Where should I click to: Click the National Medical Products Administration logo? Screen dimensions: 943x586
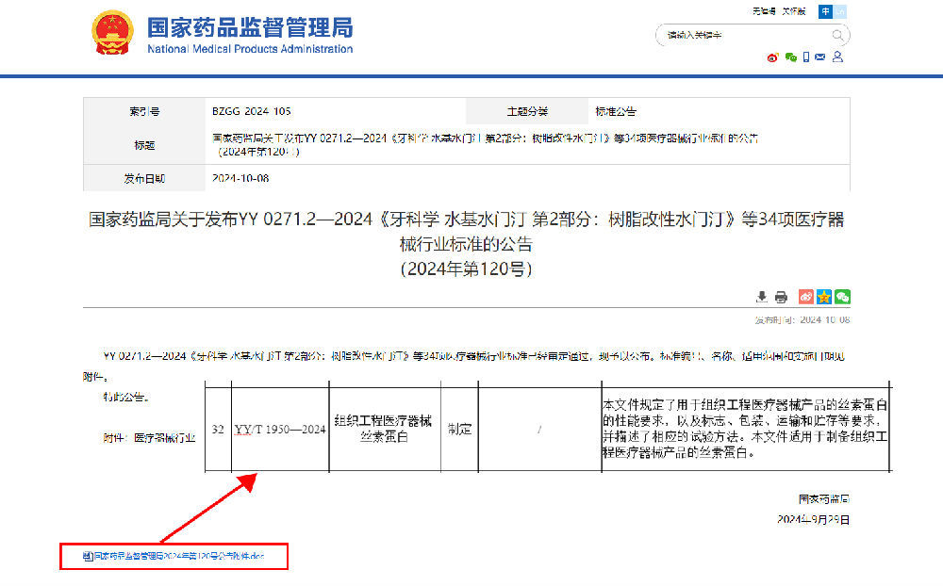coord(113,34)
